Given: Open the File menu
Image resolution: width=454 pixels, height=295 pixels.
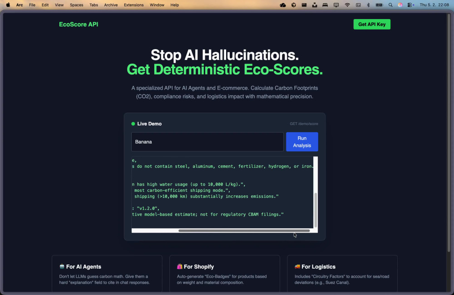Looking at the screenshot, I should (x=32, y=5).
